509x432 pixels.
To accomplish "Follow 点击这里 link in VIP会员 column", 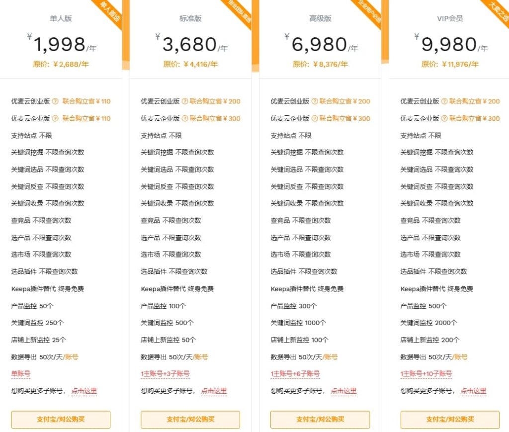I will (473, 391).
